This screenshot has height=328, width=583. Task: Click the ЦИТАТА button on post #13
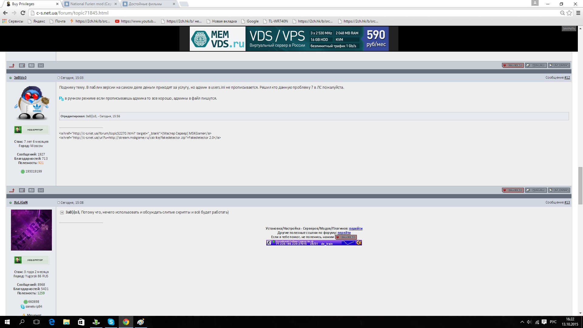[x=536, y=190]
